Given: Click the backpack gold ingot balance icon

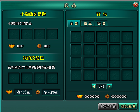Looking at the screenshot, I should point(80,96).
